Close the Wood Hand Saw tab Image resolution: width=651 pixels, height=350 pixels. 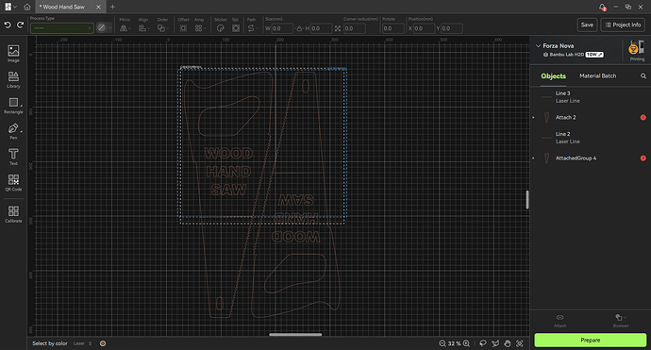click(98, 7)
